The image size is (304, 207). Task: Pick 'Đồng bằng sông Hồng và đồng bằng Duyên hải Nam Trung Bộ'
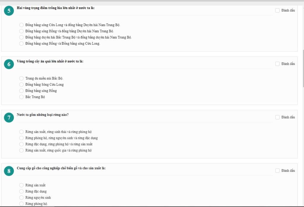point(21,31)
